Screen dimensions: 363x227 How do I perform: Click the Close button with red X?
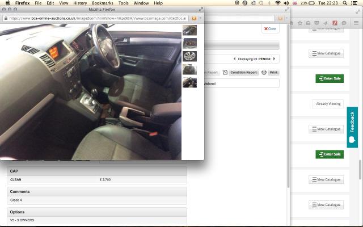tap(271, 29)
